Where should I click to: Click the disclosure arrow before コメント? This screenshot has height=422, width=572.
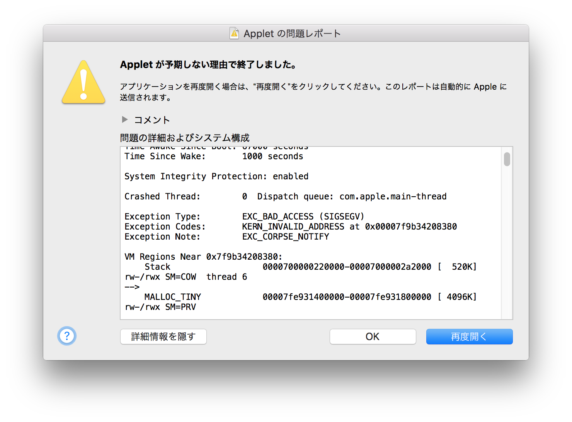pyautogui.click(x=124, y=120)
